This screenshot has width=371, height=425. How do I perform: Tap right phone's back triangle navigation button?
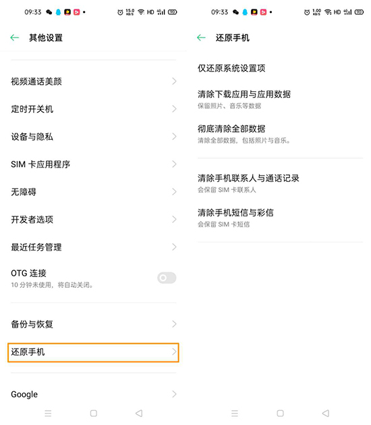pyautogui.click(x=326, y=414)
